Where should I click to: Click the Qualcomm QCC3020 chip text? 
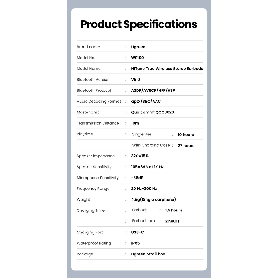(153, 112)
